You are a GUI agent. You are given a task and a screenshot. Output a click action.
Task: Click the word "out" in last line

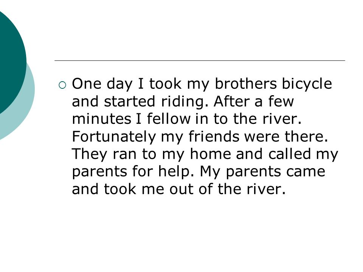coord(181,189)
